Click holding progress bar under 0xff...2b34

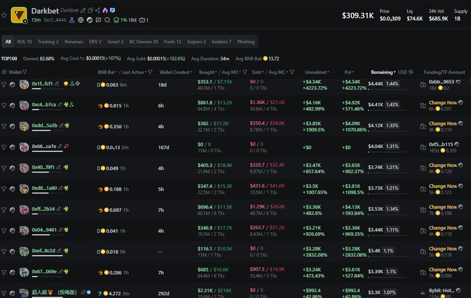pos(41,214)
